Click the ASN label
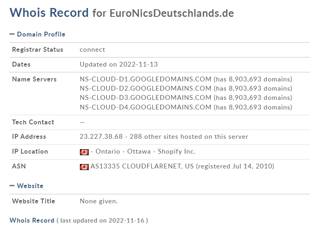The height and width of the screenshot is (227, 310). 19,166
